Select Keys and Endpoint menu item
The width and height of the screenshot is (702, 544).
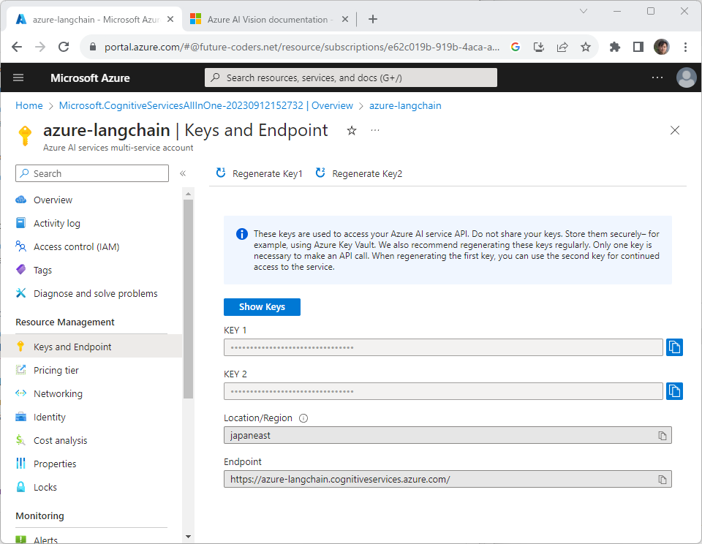click(x=91, y=347)
